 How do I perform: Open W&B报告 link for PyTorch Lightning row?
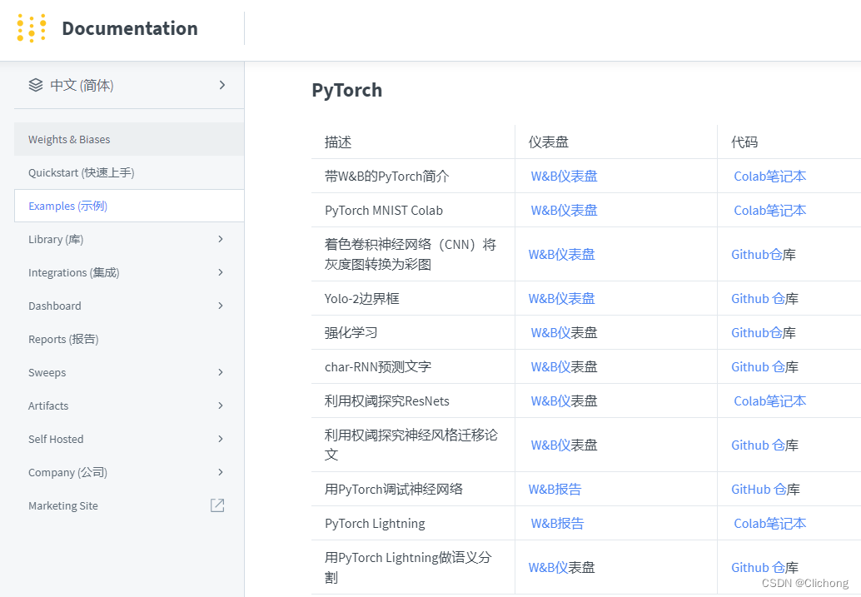[x=557, y=524]
